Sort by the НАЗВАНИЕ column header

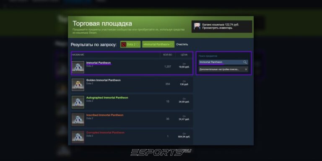click(x=78, y=55)
